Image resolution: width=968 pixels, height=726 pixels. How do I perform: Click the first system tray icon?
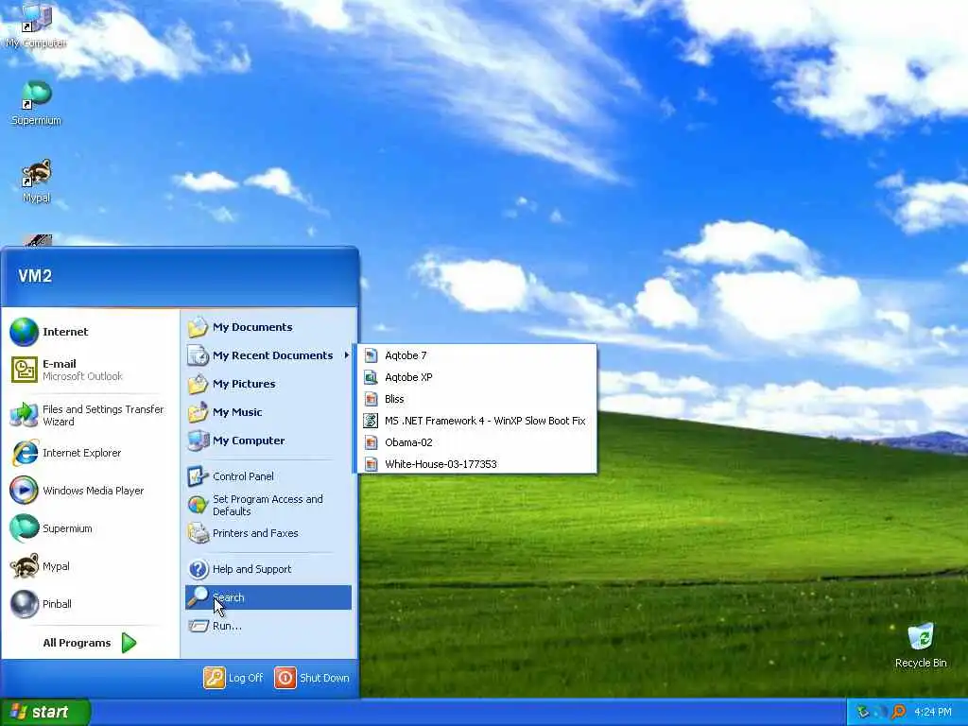pos(863,712)
